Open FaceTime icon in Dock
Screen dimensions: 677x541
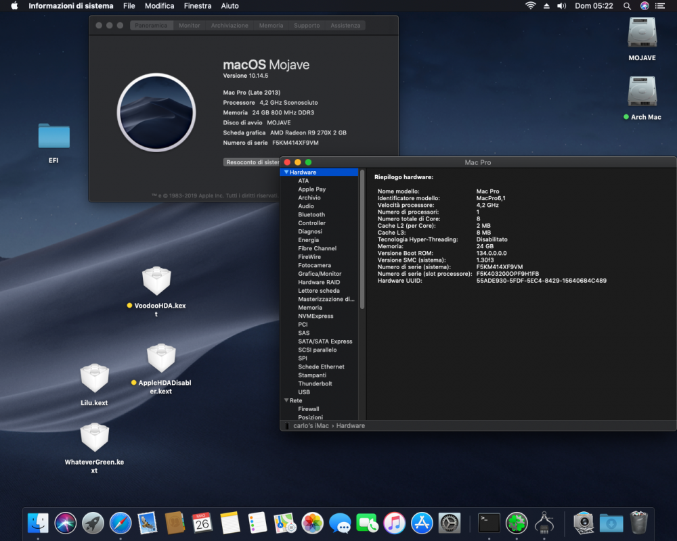[x=367, y=523]
